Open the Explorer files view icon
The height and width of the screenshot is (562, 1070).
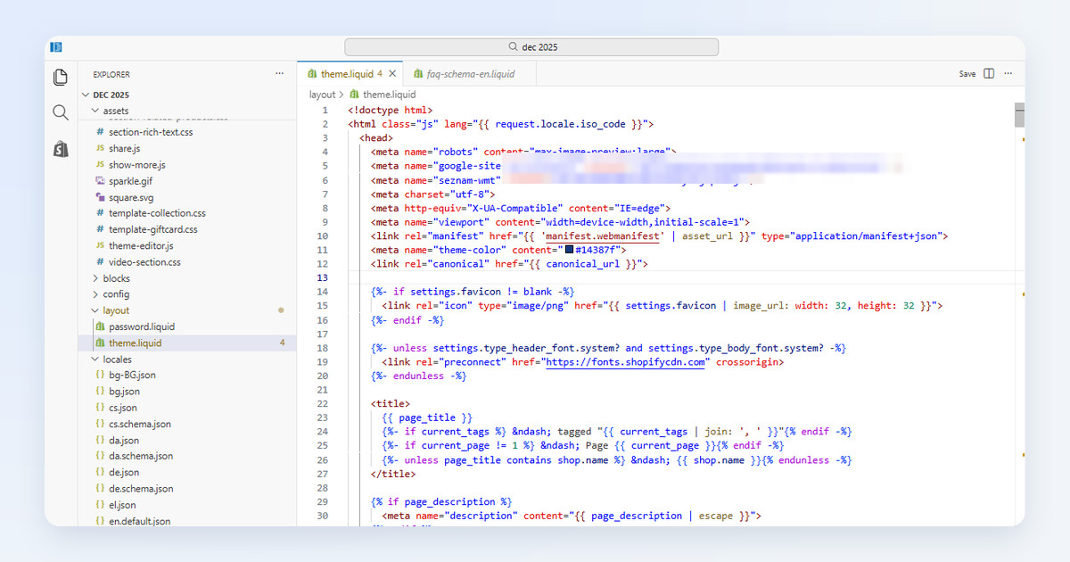(61, 77)
